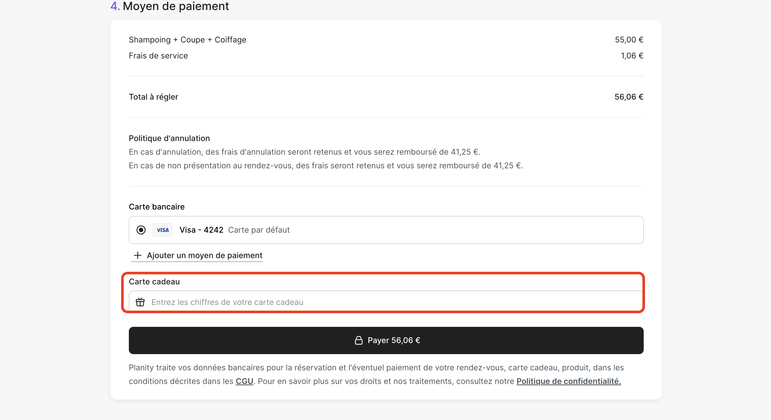Screen dimensions: 771x420
Task: Click the padlock icon on pay button
Action: coord(358,340)
